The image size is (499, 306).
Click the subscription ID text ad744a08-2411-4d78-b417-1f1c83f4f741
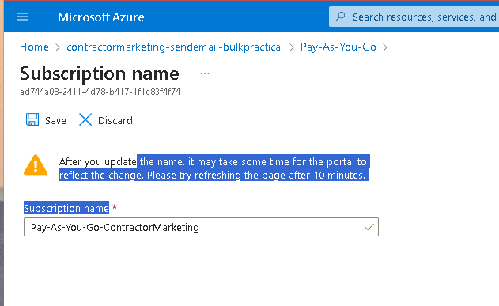(x=102, y=92)
